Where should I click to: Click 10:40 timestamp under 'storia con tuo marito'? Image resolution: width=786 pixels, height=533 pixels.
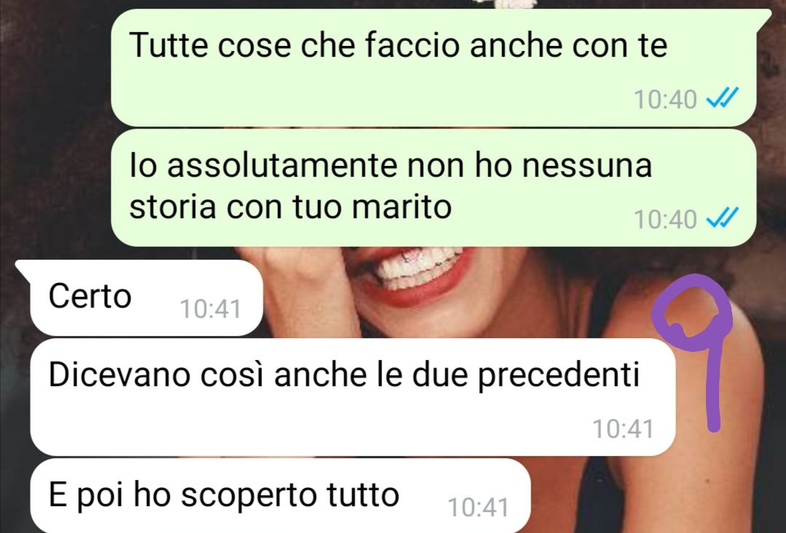[x=665, y=220]
